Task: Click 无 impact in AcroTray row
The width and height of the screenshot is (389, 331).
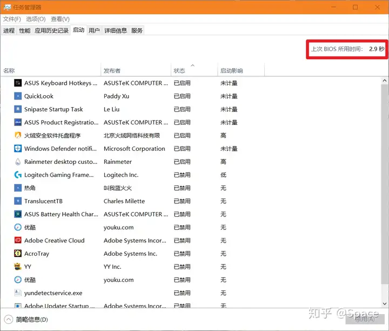Action: (x=223, y=254)
